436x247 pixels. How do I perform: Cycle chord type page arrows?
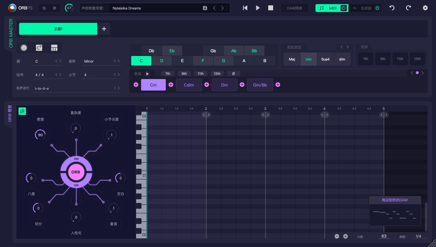tap(345, 47)
